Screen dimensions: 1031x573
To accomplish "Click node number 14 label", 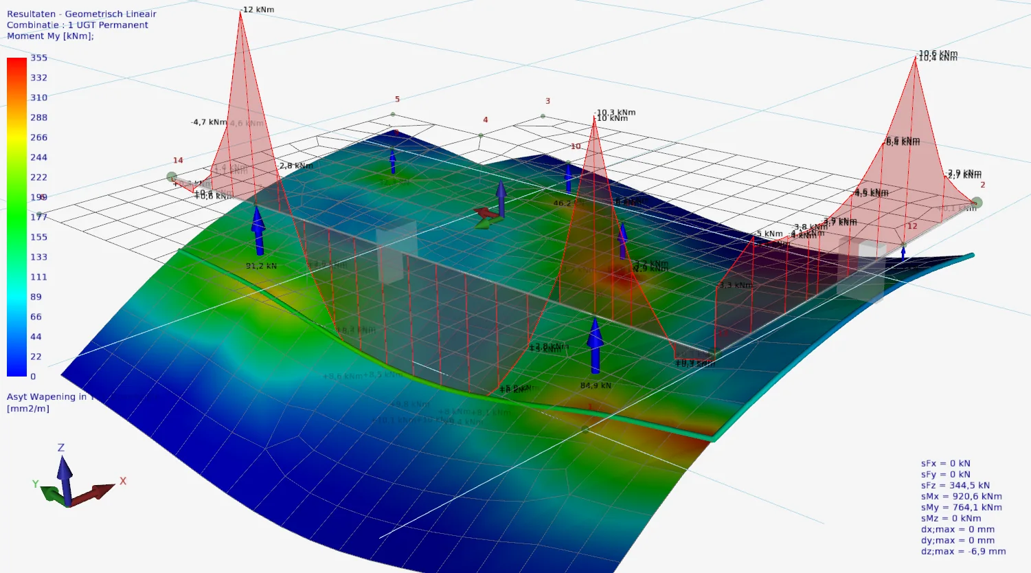I will click(178, 160).
